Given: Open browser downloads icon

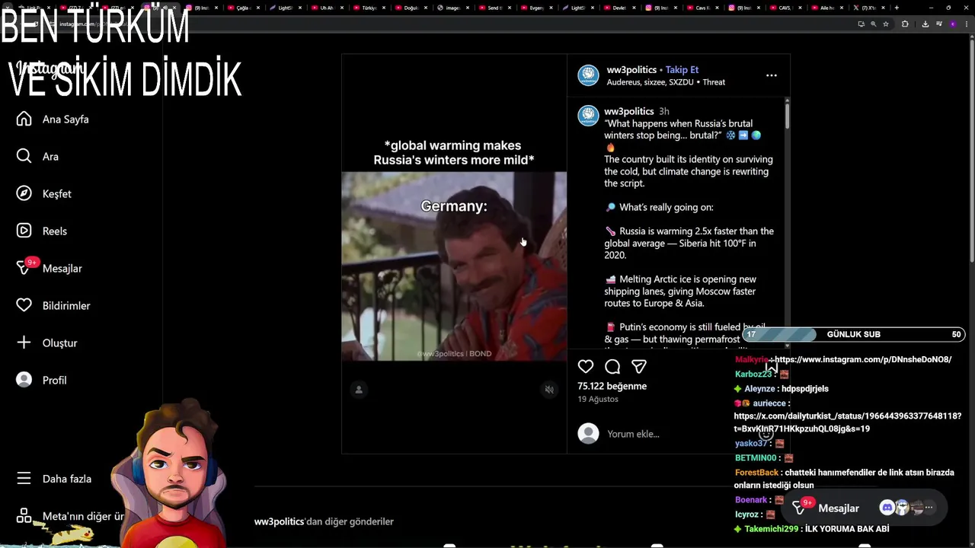Looking at the screenshot, I should point(925,24).
